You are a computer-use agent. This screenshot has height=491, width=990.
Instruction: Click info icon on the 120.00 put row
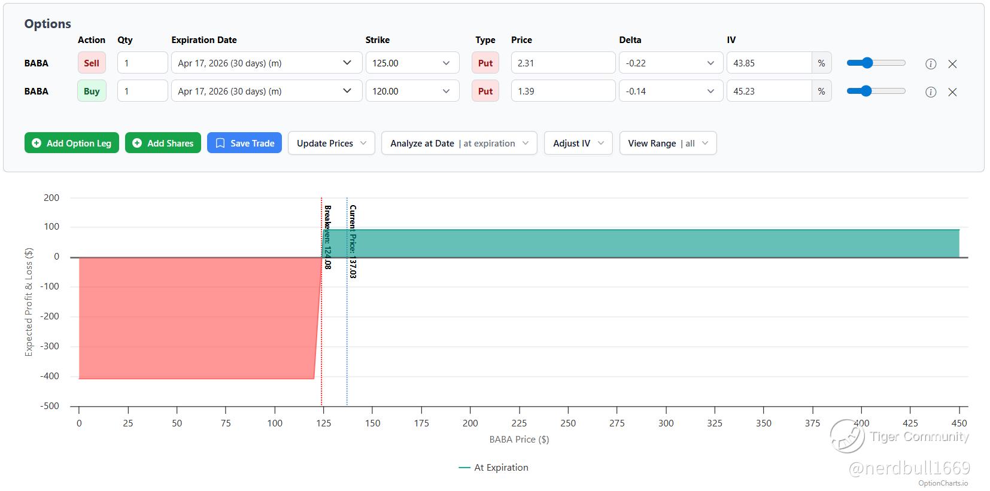pos(931,92)
